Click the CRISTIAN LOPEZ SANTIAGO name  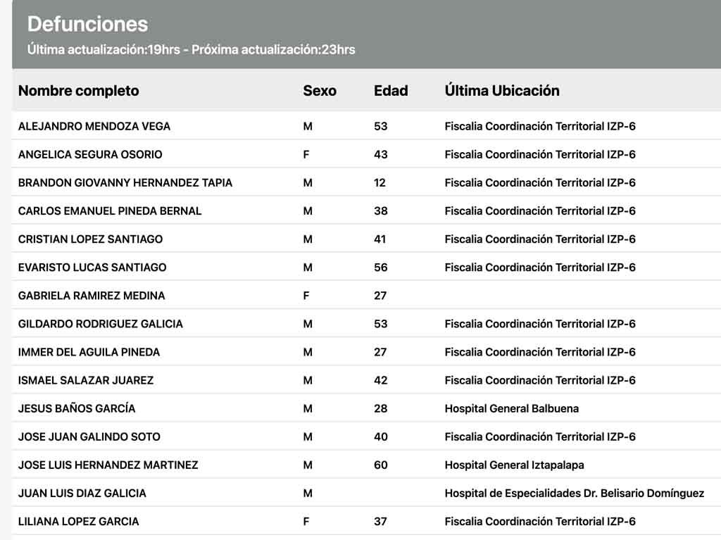[90, 239]
